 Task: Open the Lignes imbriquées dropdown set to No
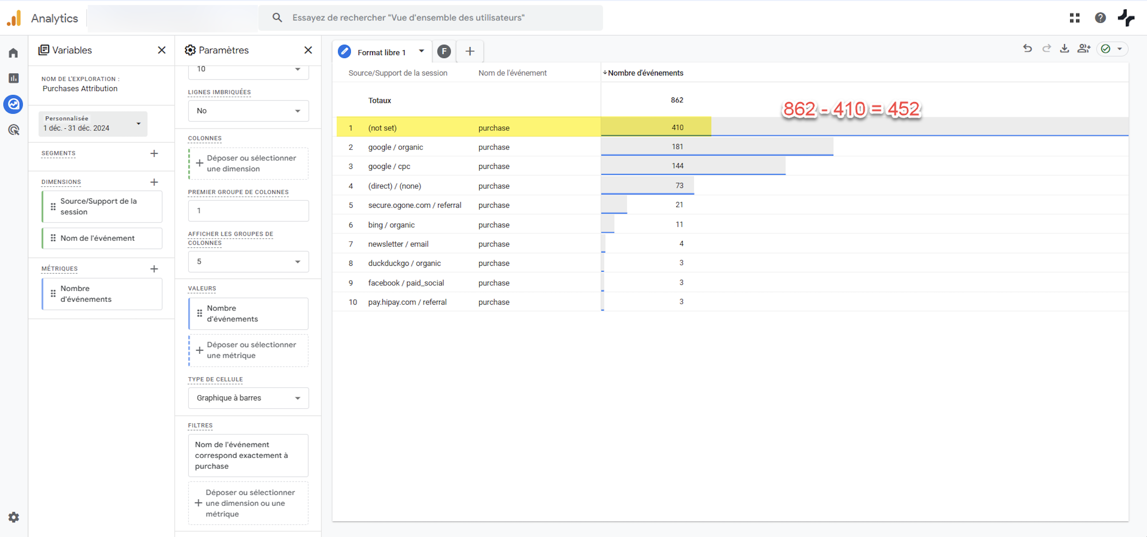248,111
